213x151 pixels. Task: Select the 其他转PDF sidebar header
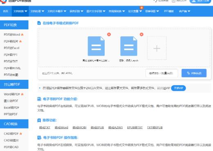pos(14,84)
